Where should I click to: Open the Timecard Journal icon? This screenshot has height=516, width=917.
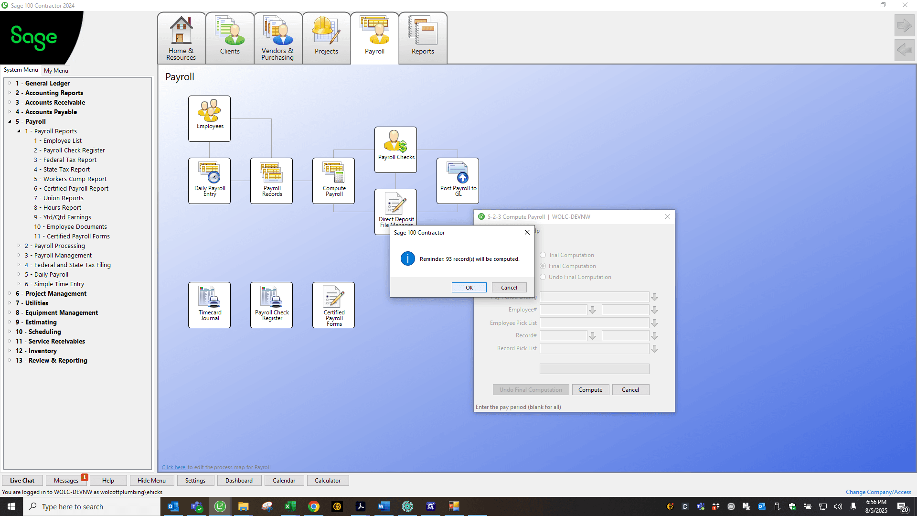[x=209, y=305]
